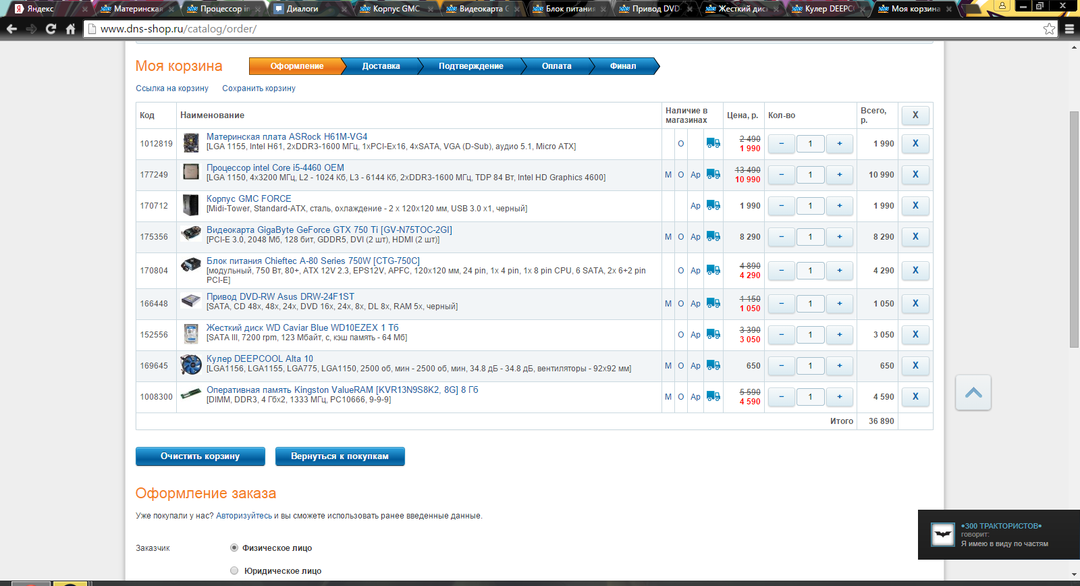Remove ASRock motherboard with X button

915,143
